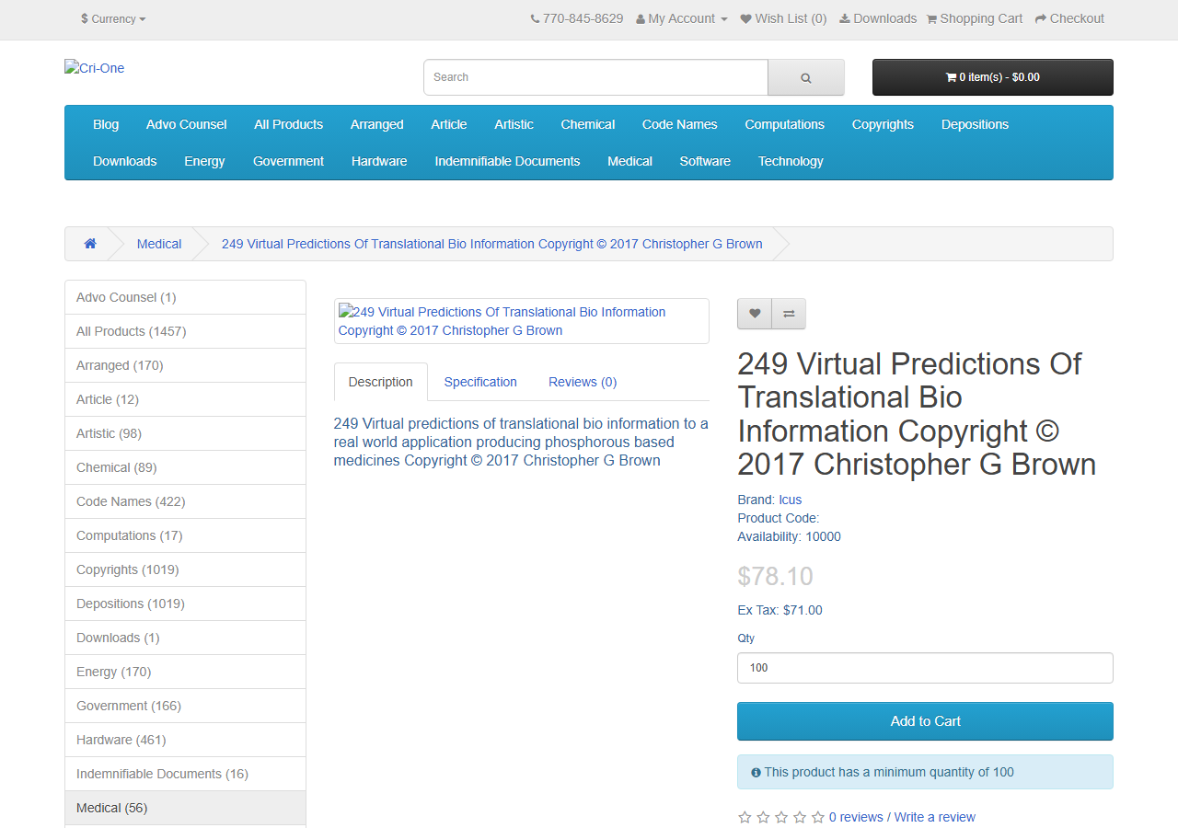Switch to the Specification tab
Image resolution: width=1178 pixels, height=828 pixels.
coord(480,382)
